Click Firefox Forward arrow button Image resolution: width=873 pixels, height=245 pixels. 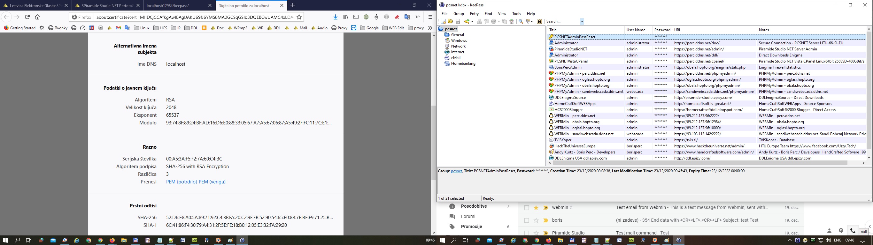[x=17, y=17]
